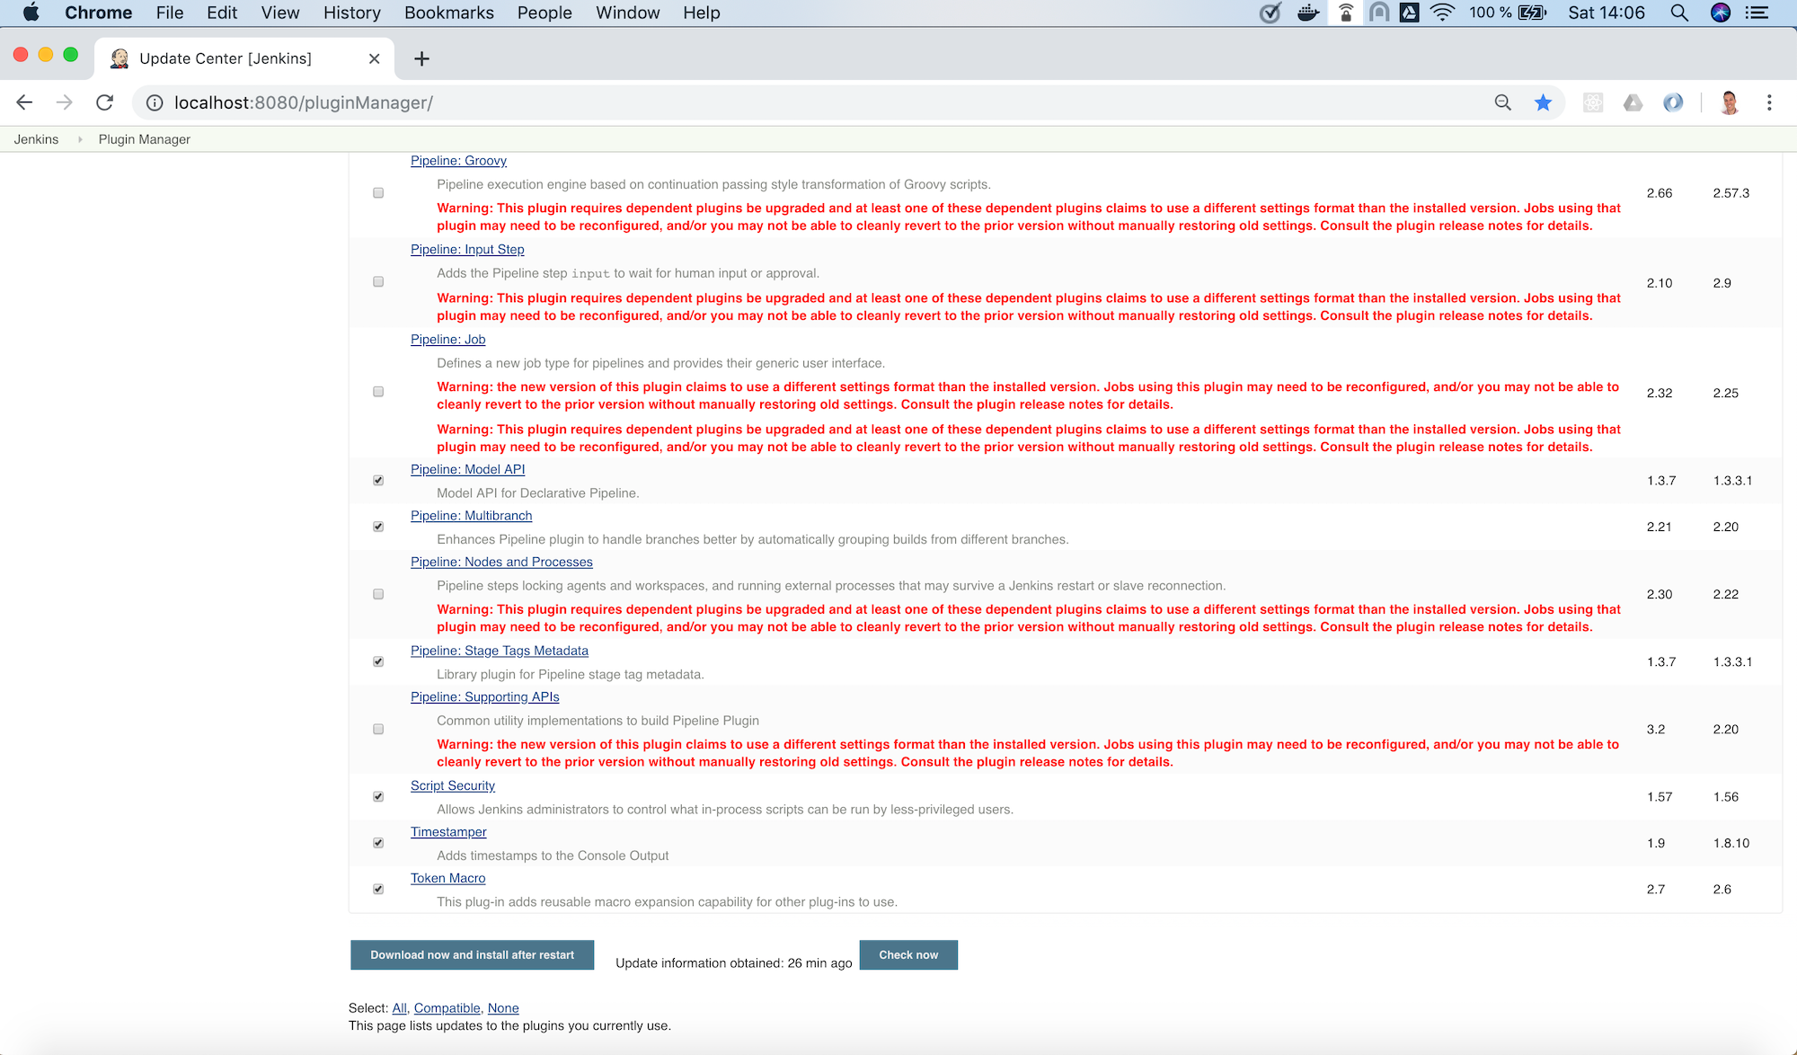Enable the Pipeline: Supporting APIs checkbox
1797x1055 pixels.
378,729
